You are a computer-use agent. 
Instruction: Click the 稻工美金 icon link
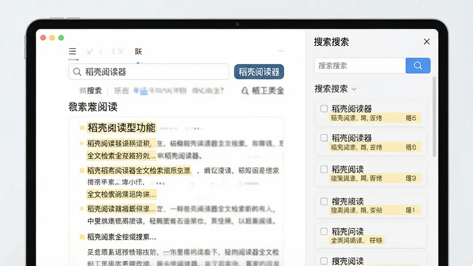[262, 91]
